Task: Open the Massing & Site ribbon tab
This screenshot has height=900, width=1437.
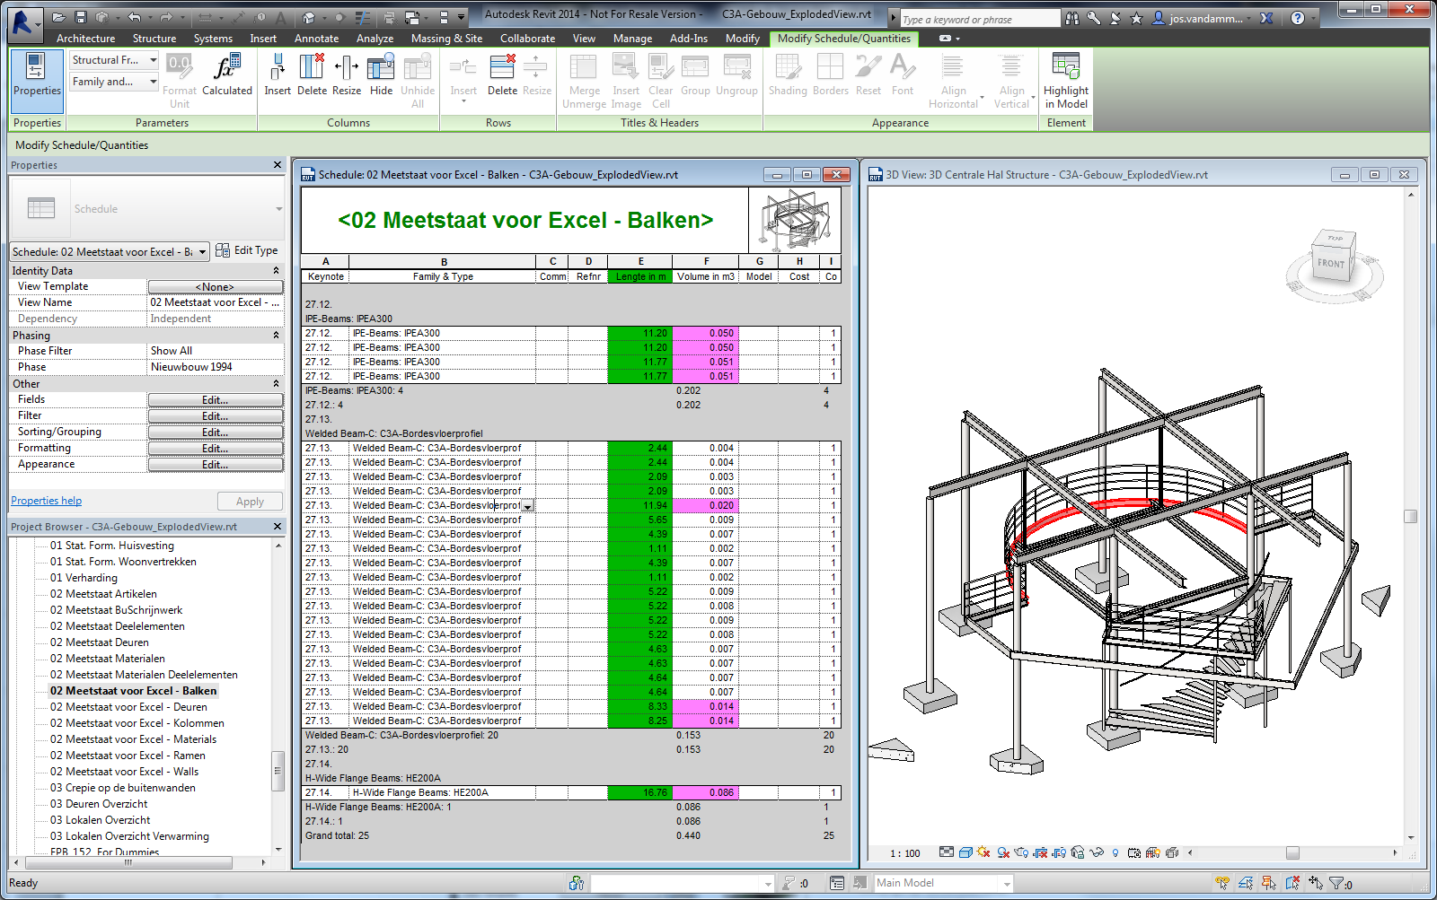Action: [446, 39]
